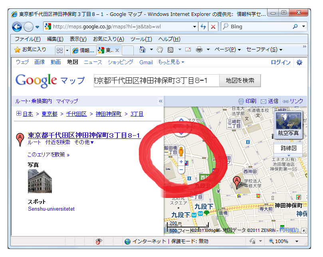
Task: Click the 千代田区 breadcrumb link
Action: (76, 114)
